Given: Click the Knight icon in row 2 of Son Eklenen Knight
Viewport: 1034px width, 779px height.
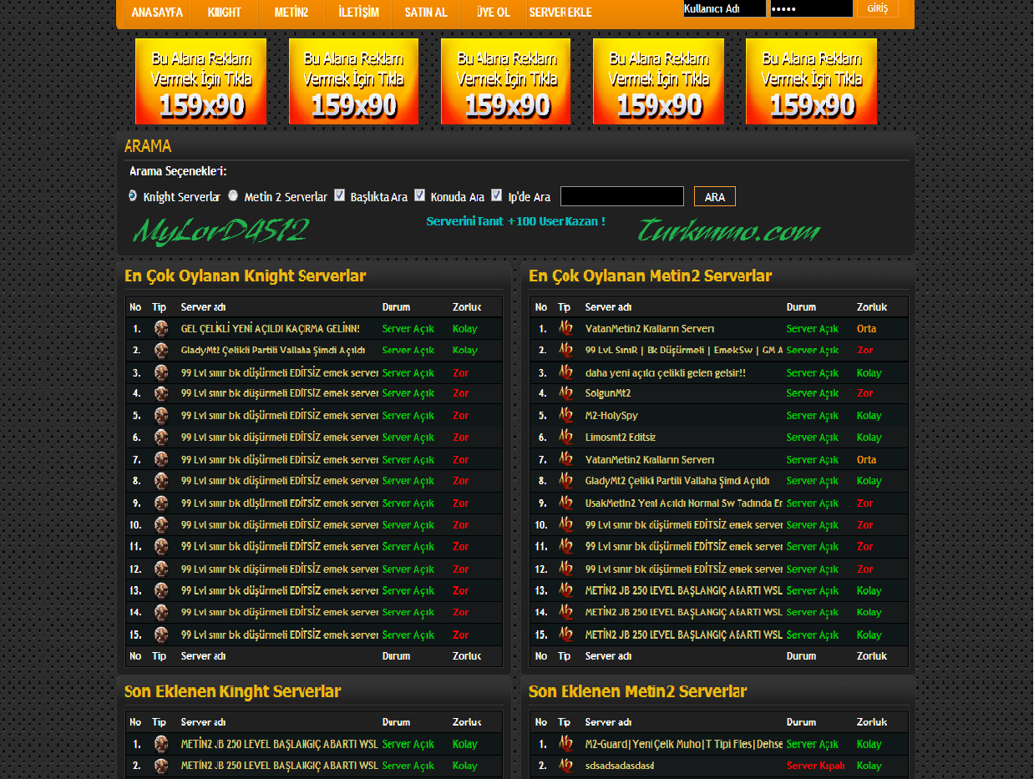Looking at the screenshot, I should [161, 766].
